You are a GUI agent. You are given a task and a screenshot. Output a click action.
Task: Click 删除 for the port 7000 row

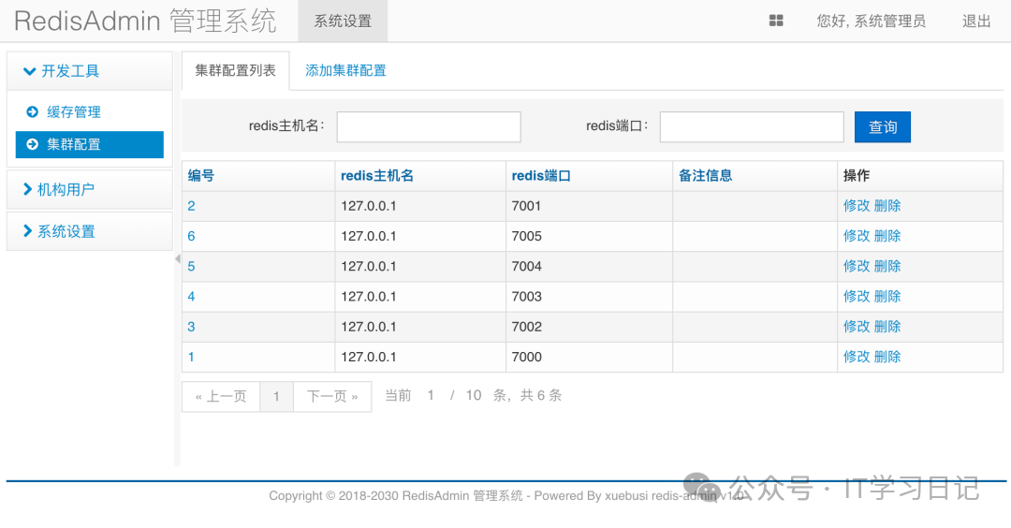tap(887, 358)
